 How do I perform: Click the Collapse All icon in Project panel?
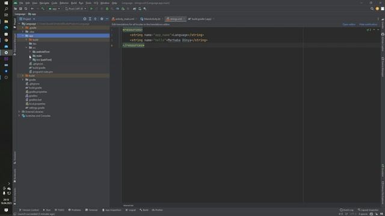[x=95, y=19]
